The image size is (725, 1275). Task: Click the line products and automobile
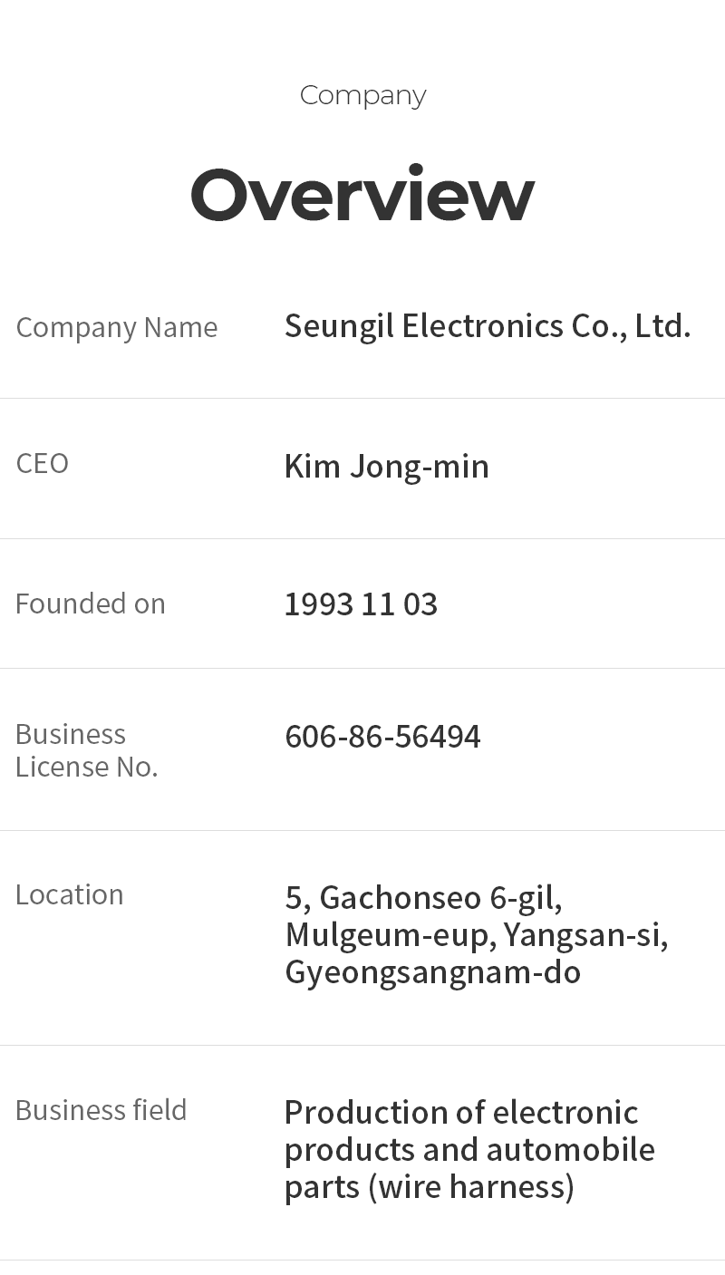tap(469, 1149)
